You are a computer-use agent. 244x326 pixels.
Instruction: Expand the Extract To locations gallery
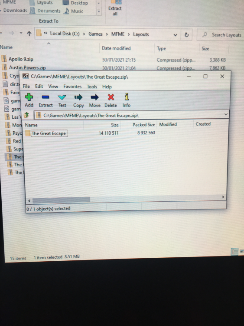99,11
